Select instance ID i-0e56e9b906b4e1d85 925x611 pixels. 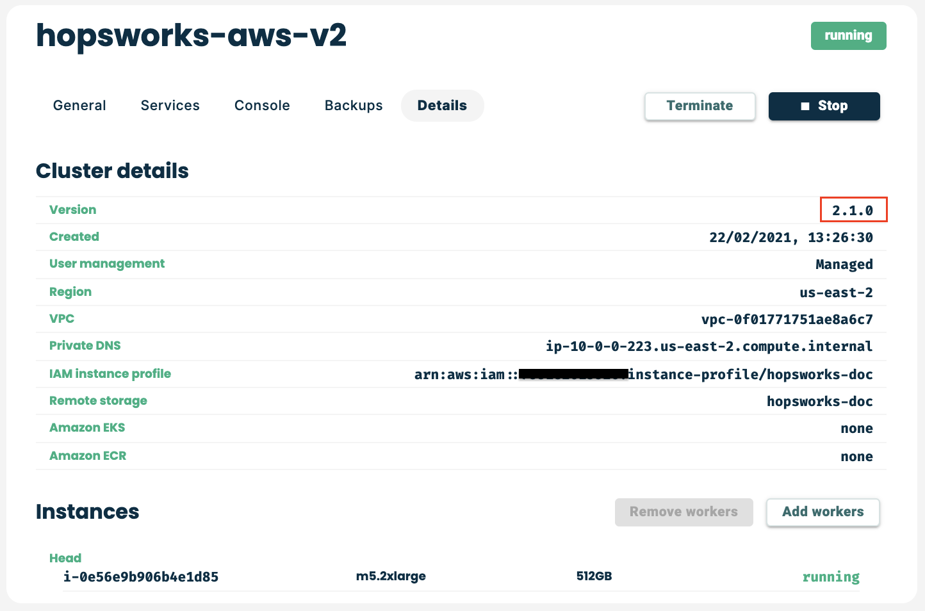[141, 577]
